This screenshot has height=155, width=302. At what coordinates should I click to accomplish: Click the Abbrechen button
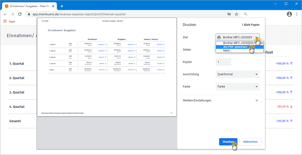[x=250, y=142]
